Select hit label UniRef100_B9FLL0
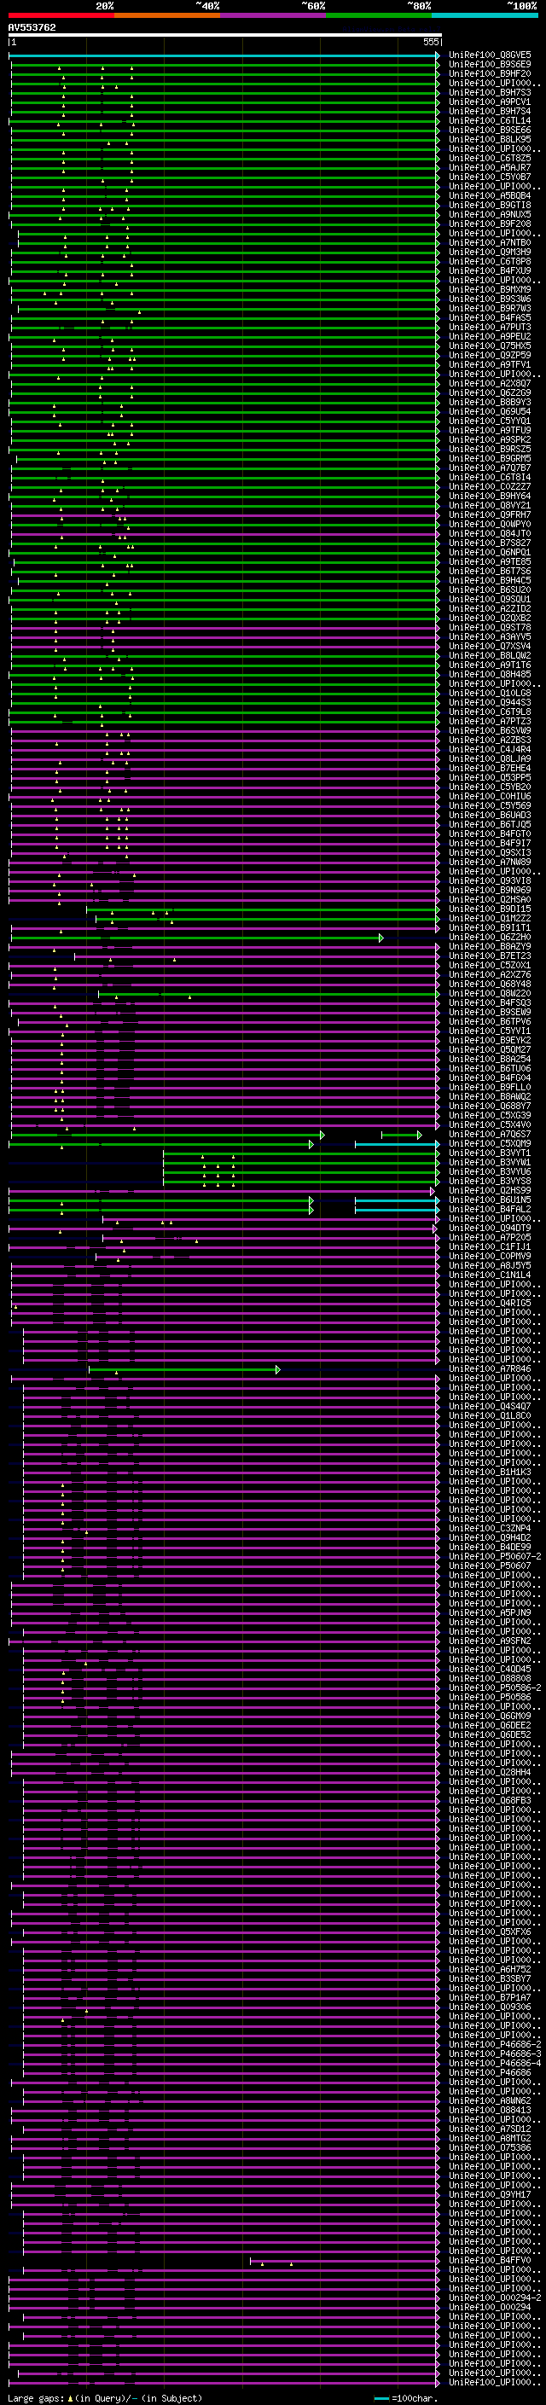The image size is (546, 2405). (490, 1087)
